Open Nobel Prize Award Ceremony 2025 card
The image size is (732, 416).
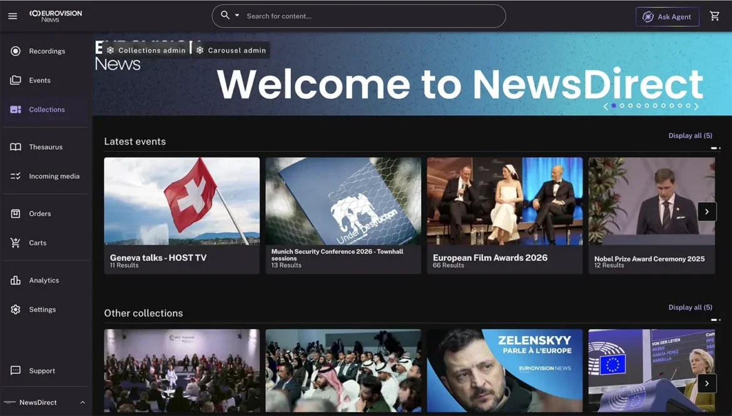point(652,215)
